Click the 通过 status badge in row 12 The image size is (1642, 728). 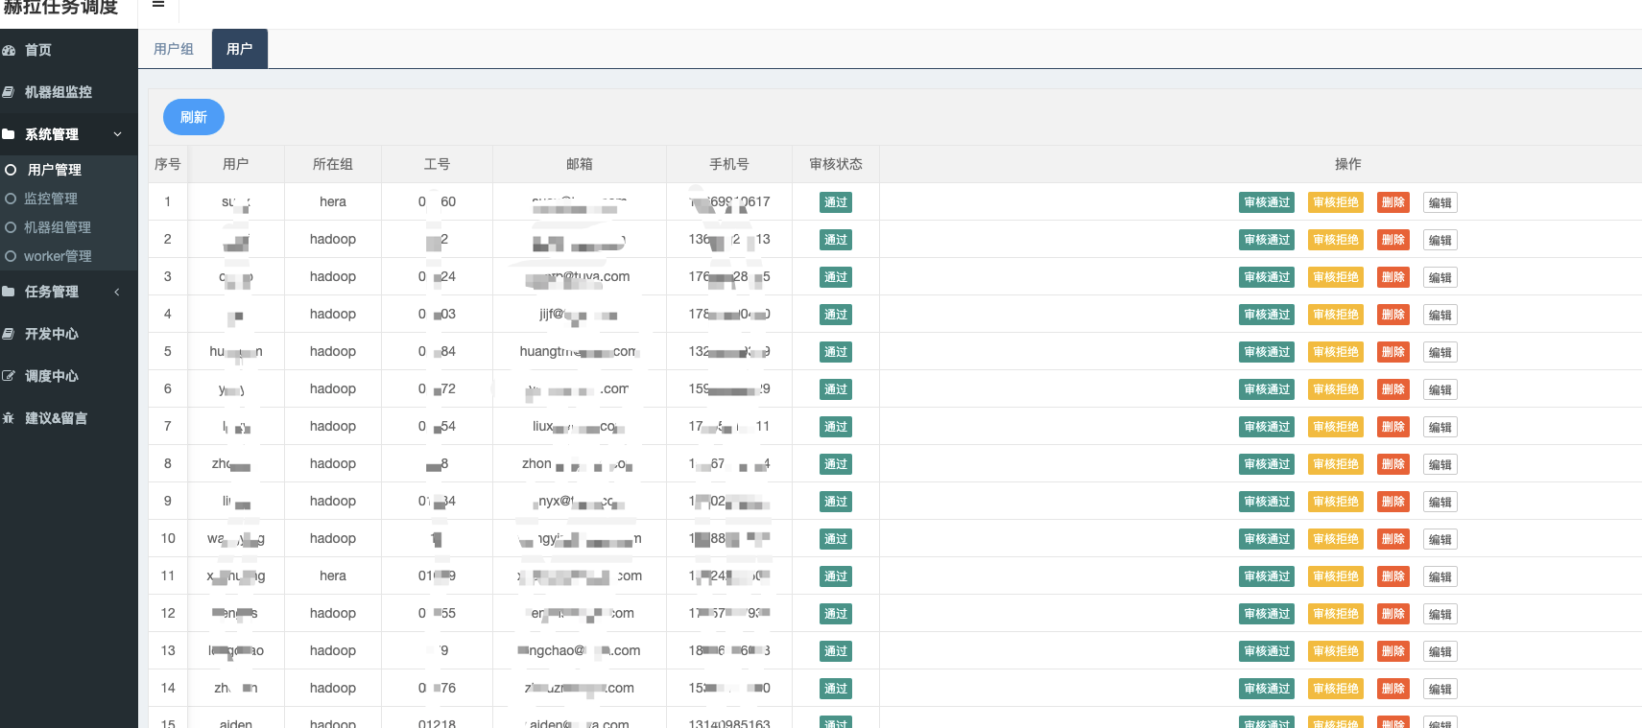pos(836,614)
